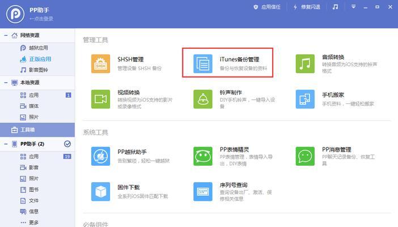Click 网络资源 header label
This screenshot has width=398, height=227.
[29, 35]
